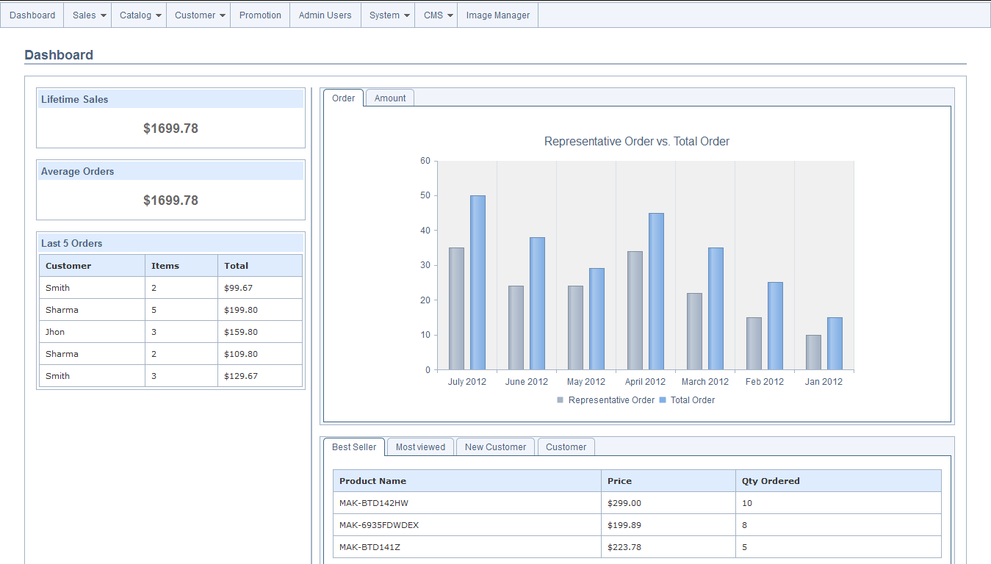Image resolution: width=991 pixels, height=564 pixels.
Task: Toggle Total Order series in chart legend
Action: tap(663, 400)
